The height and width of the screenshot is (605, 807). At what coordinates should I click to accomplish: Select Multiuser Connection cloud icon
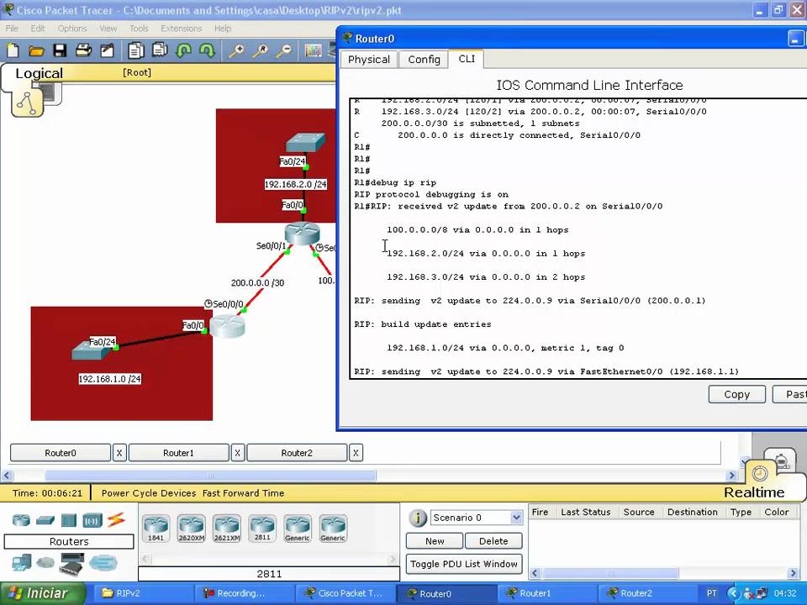(103, 563)
